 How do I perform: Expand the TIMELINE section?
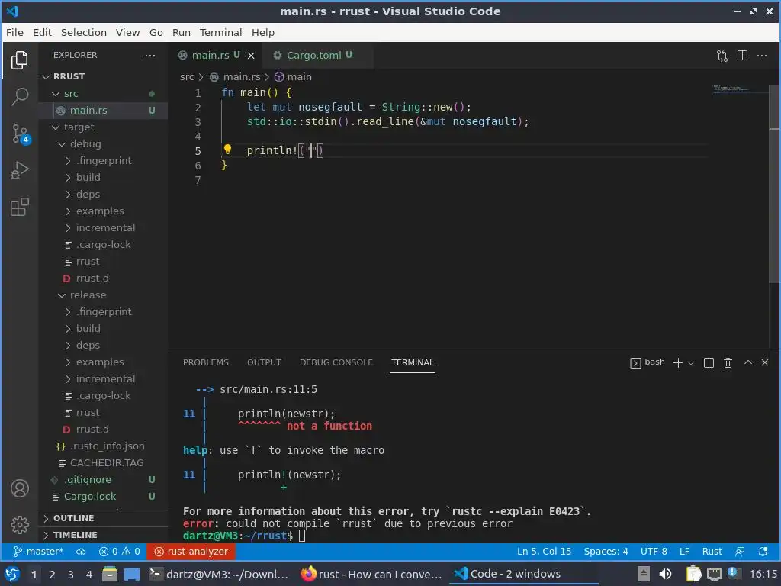tap(75, 535)
